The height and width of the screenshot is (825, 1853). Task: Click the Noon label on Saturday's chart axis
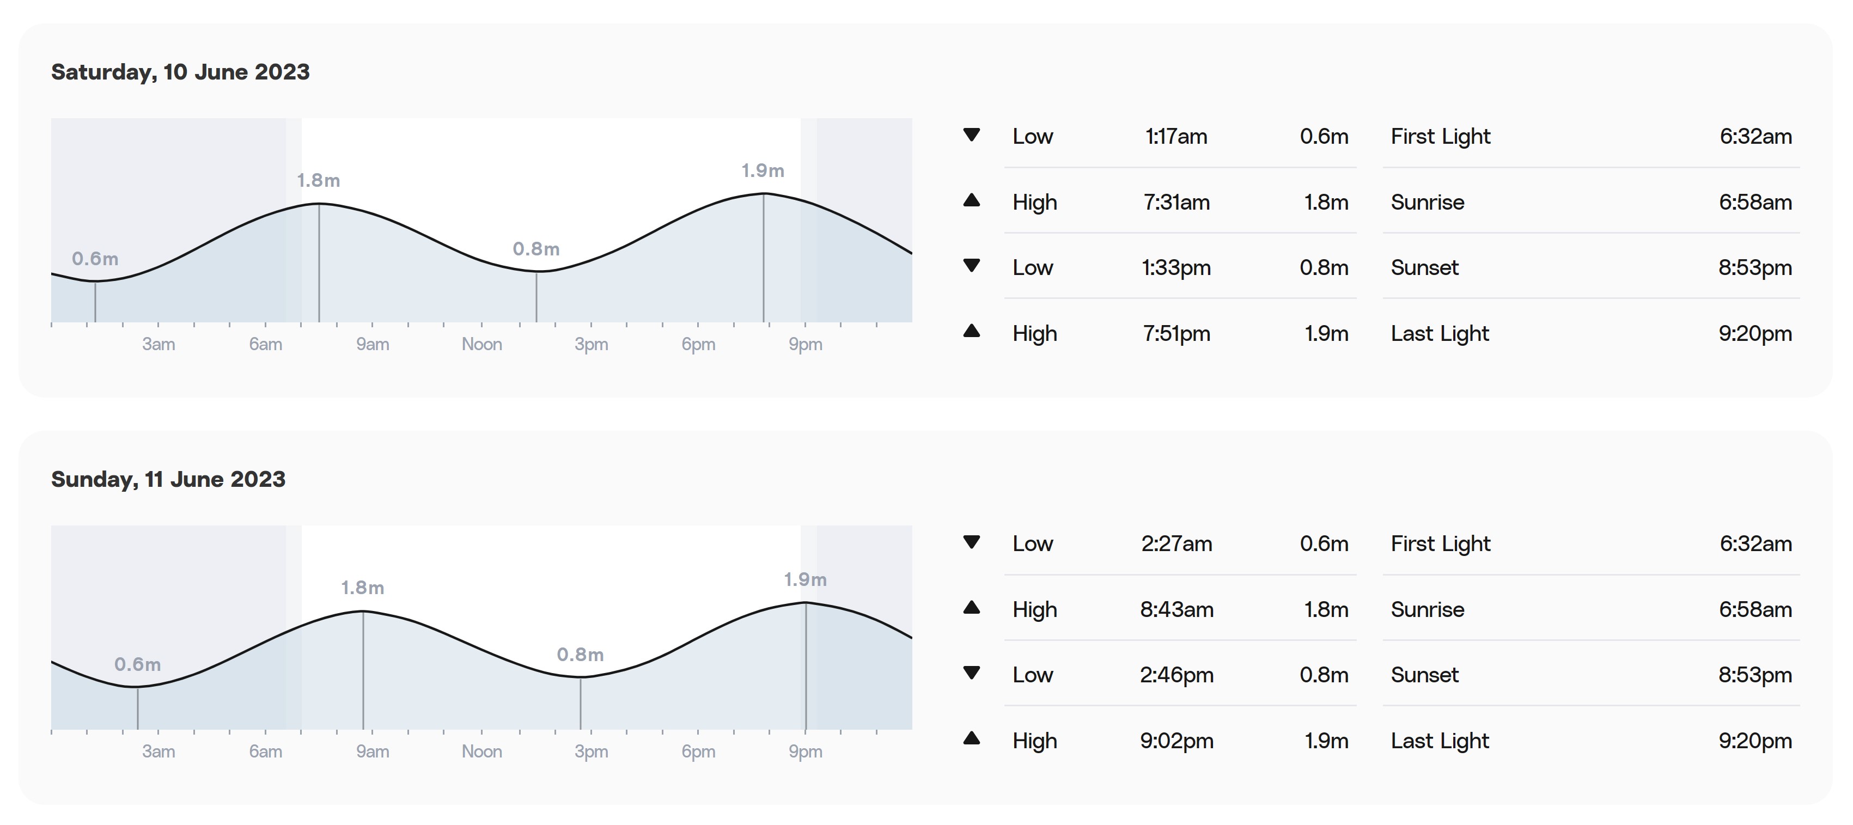coord(482,344)
